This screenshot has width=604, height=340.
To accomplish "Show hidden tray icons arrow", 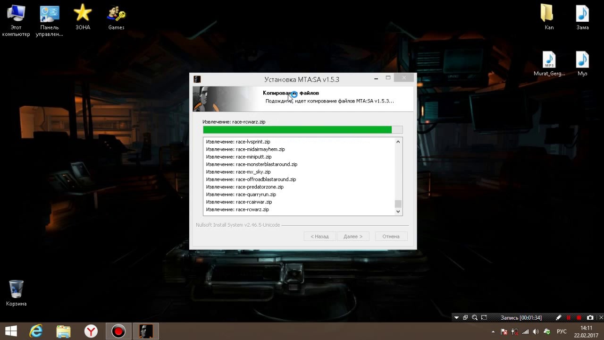I will [x=494, y=331].
